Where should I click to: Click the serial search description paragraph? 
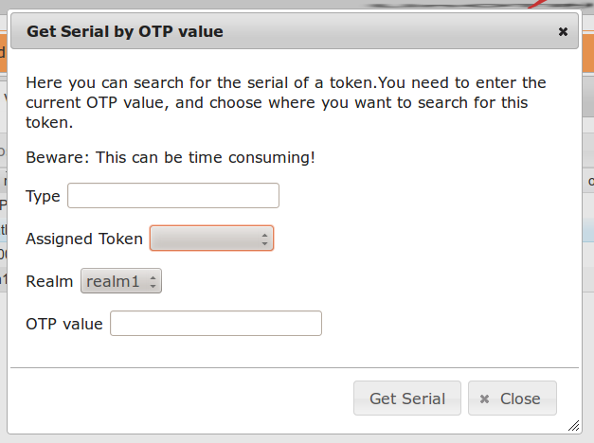point(284,102)
